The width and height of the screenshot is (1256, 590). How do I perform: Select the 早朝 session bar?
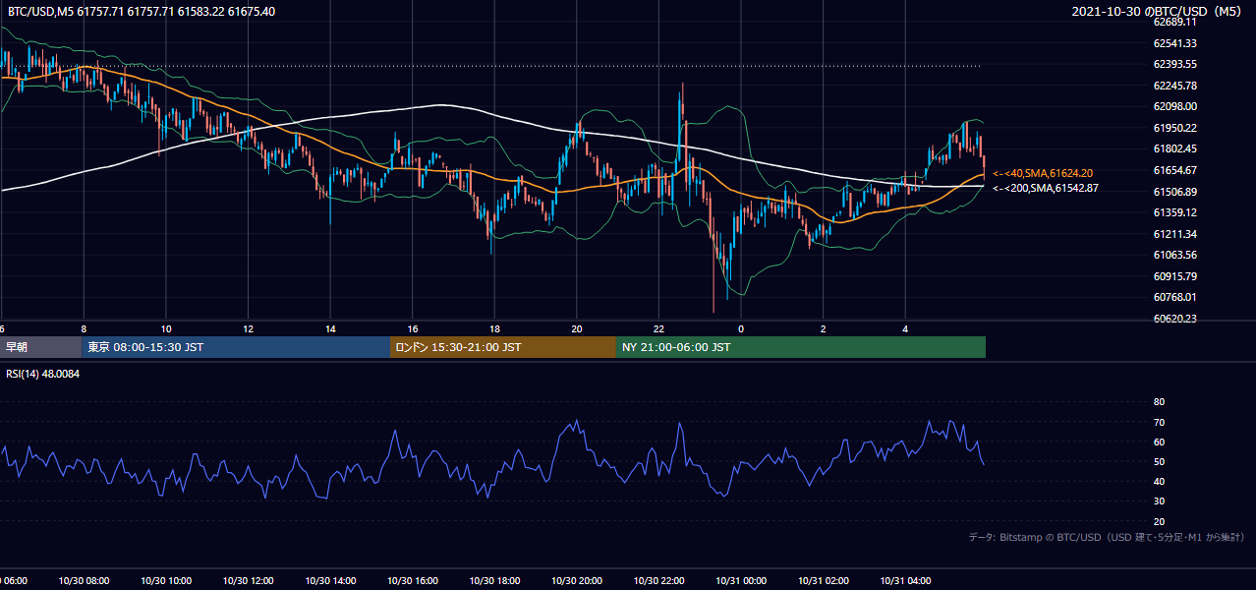pos(40,347)
